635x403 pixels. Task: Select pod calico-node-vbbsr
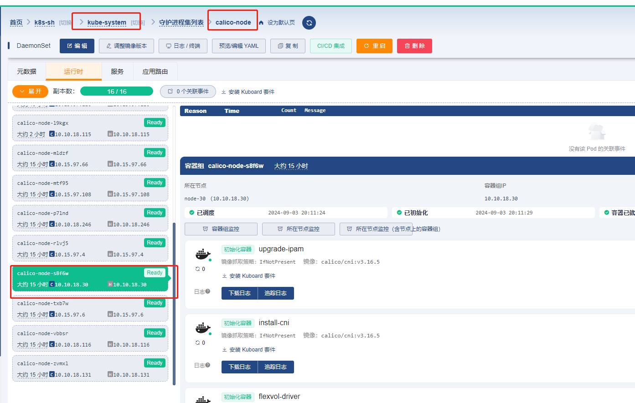point(90,339)
